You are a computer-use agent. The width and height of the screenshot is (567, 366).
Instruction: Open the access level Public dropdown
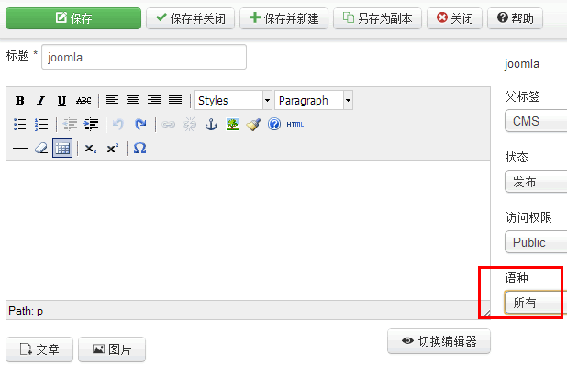coord(536,242)
